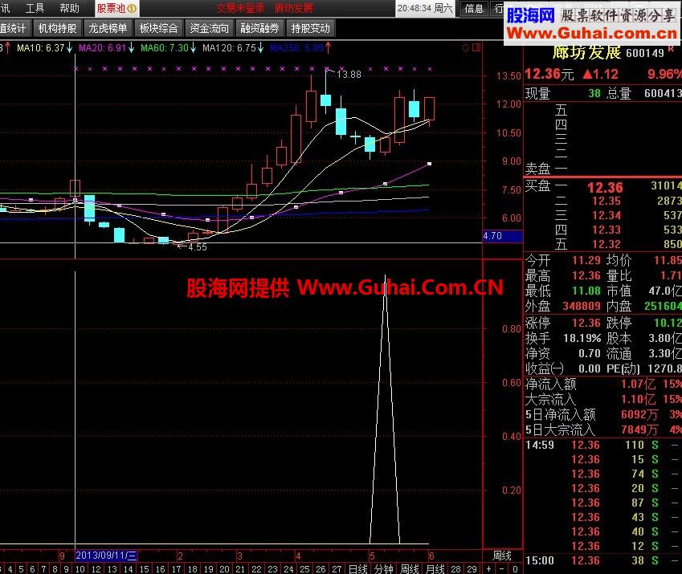Viewport: 682px width, 574px height.
Task: Click the small diamond icon above chart
Action: coord(465,48)
